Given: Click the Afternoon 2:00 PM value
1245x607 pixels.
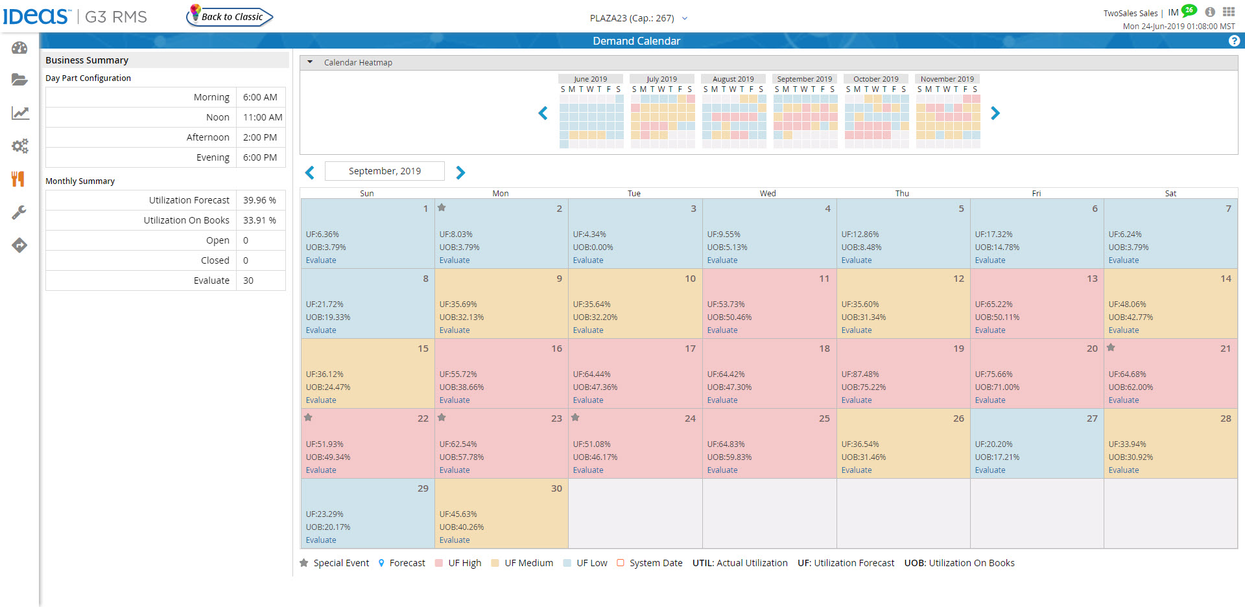Looking at the screenshot, I should click(260, 137).
